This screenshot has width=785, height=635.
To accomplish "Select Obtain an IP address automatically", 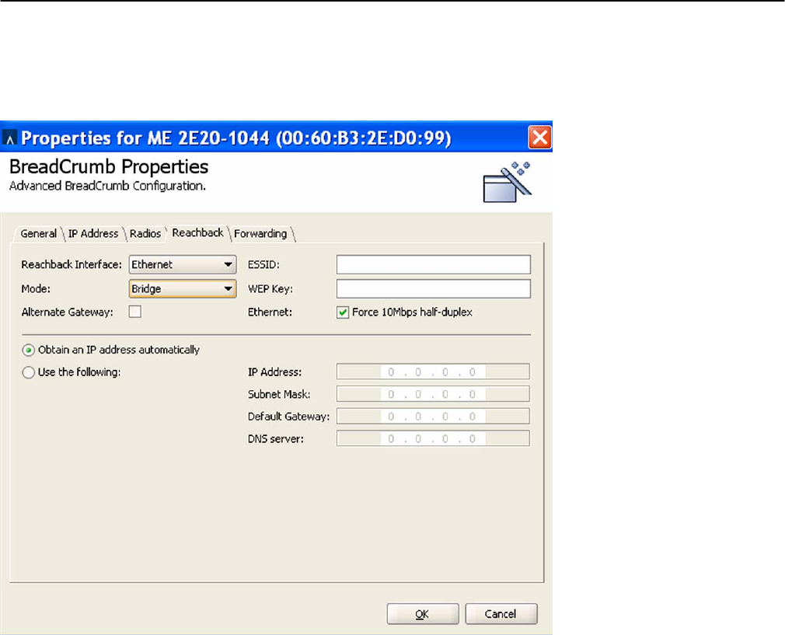I will point(29,350).
